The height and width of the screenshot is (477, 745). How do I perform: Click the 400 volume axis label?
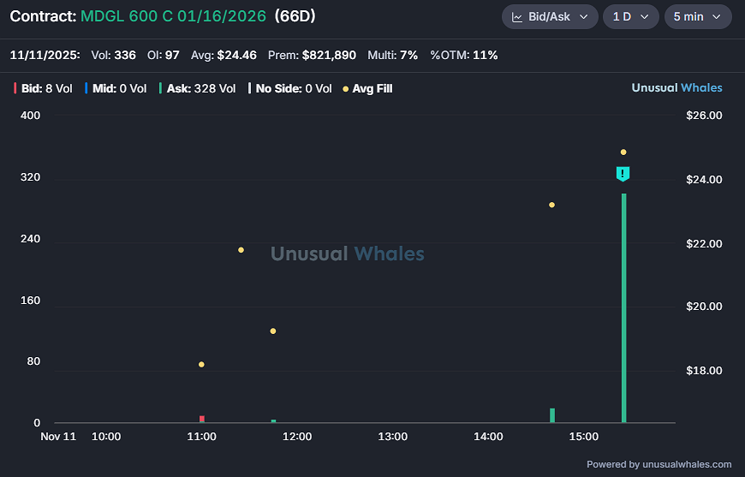point(31,116)
